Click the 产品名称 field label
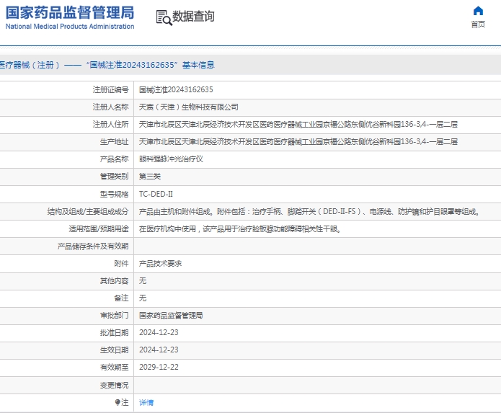501x418 pixels. pyautogui.click(x=114, y=159)
